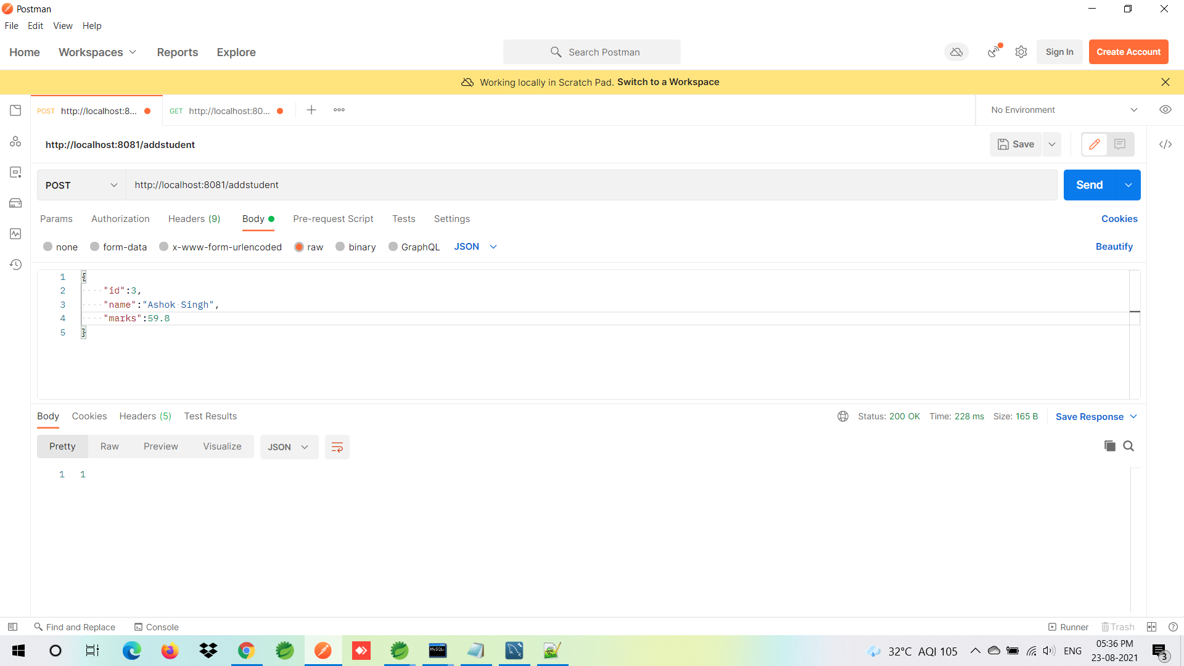Screen dimensions: 1184x666
Task: Open the Pre-request Script tab
Action: point(333,219)
